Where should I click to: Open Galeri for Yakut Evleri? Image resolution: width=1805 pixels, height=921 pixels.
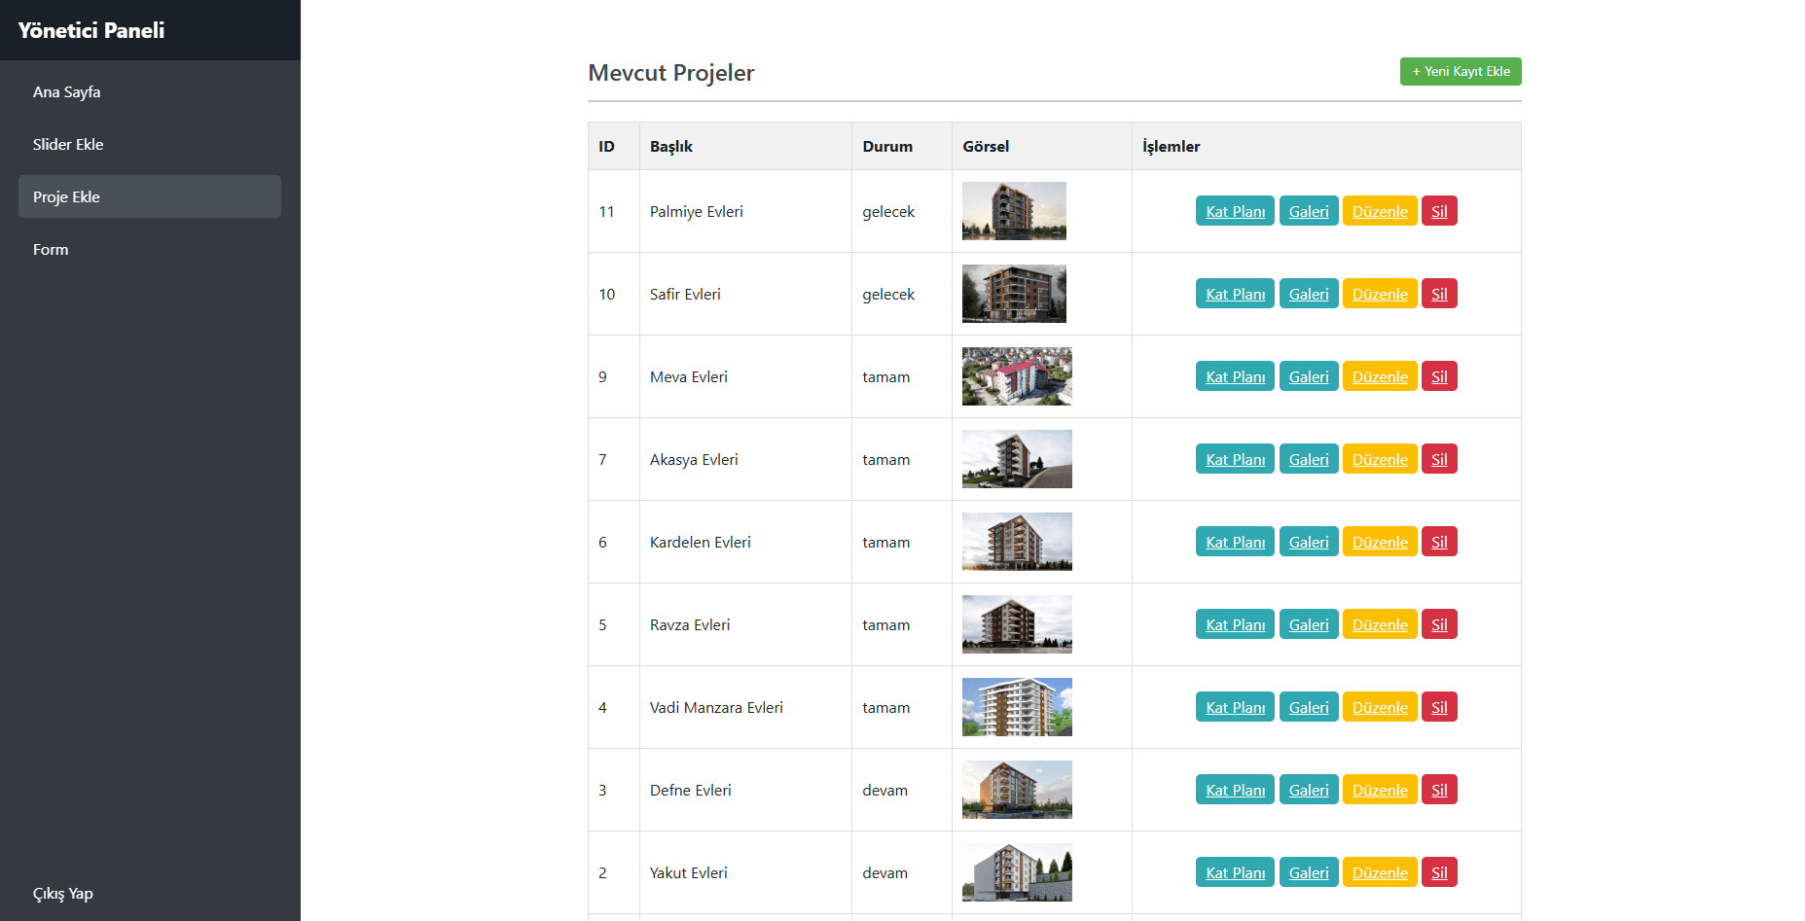(x=1308, y=872)
